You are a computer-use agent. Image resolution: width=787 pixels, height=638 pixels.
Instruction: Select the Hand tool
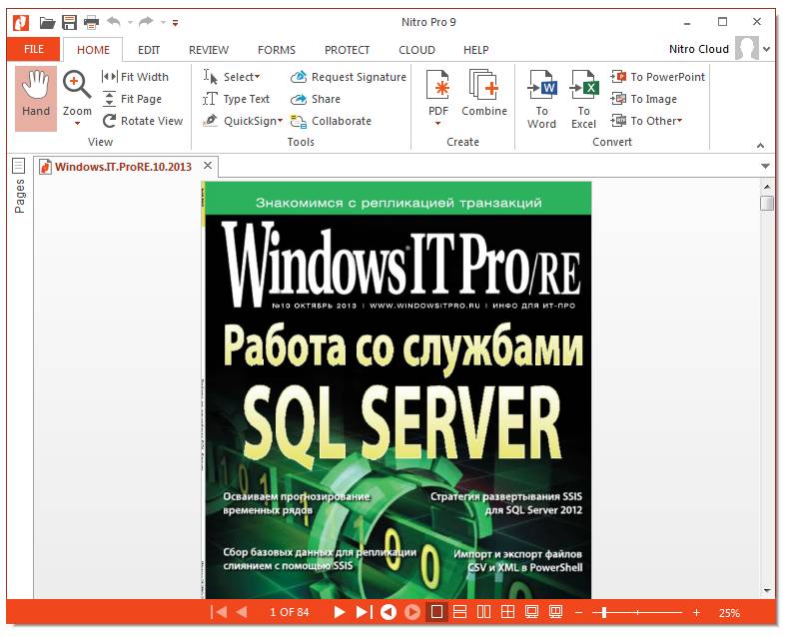click(x=36, y=97)
